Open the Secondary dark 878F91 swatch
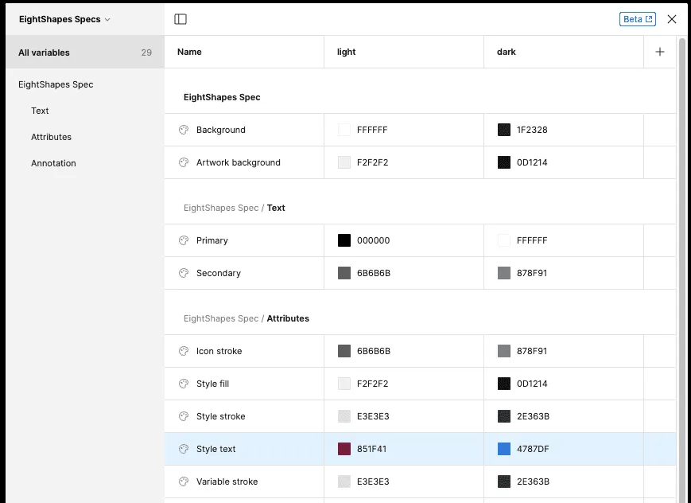691x503 pixels. click(x=504, y=273)
